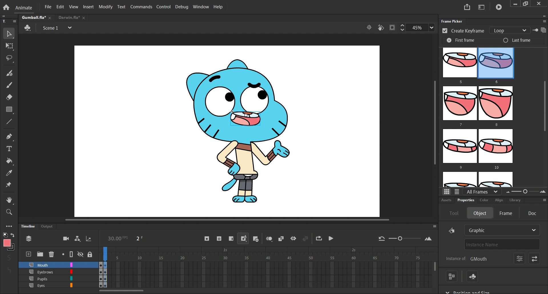The image size is (548, 294).
Task: Open the Frame properties section
Action: (506, 213)
